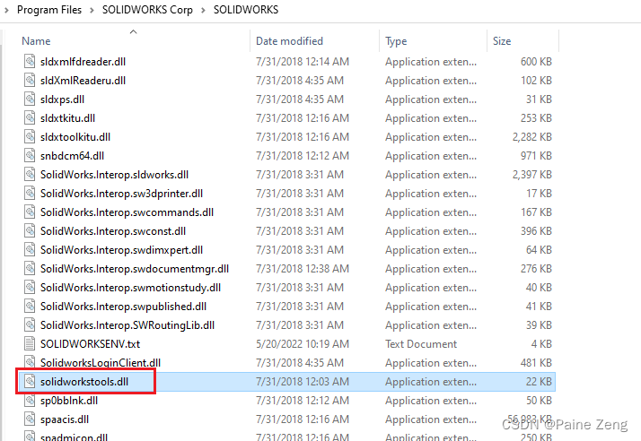Open SOLIDWORKS Corp in the breadcrumb path
Viewport: 641px width, 441px height.
(x=147, y=10)
